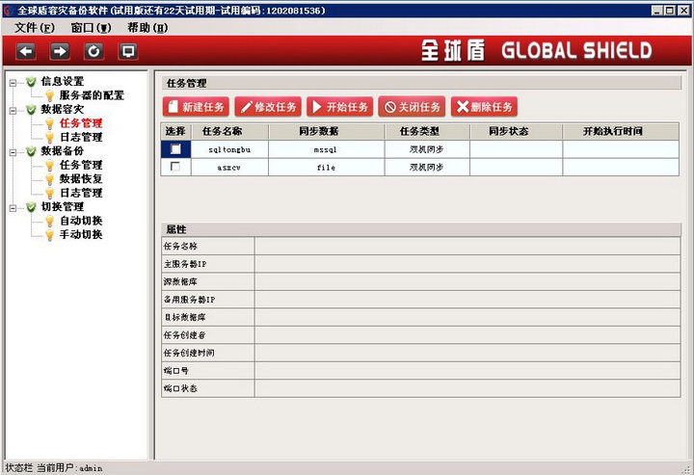Click the 同步数据 column header

coord(326,131)
